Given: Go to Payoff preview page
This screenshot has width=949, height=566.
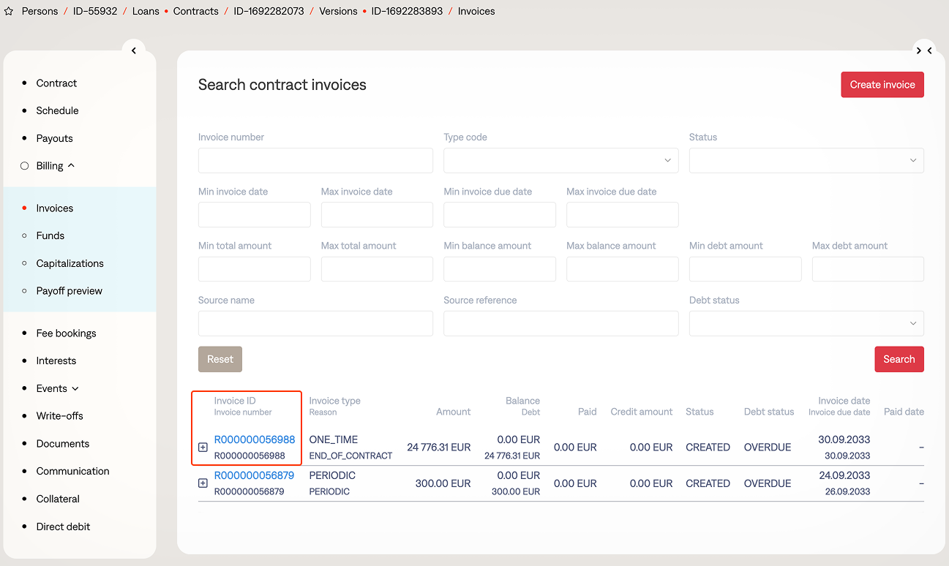Looking at the screenshot, I should click(x=69, y=291).
